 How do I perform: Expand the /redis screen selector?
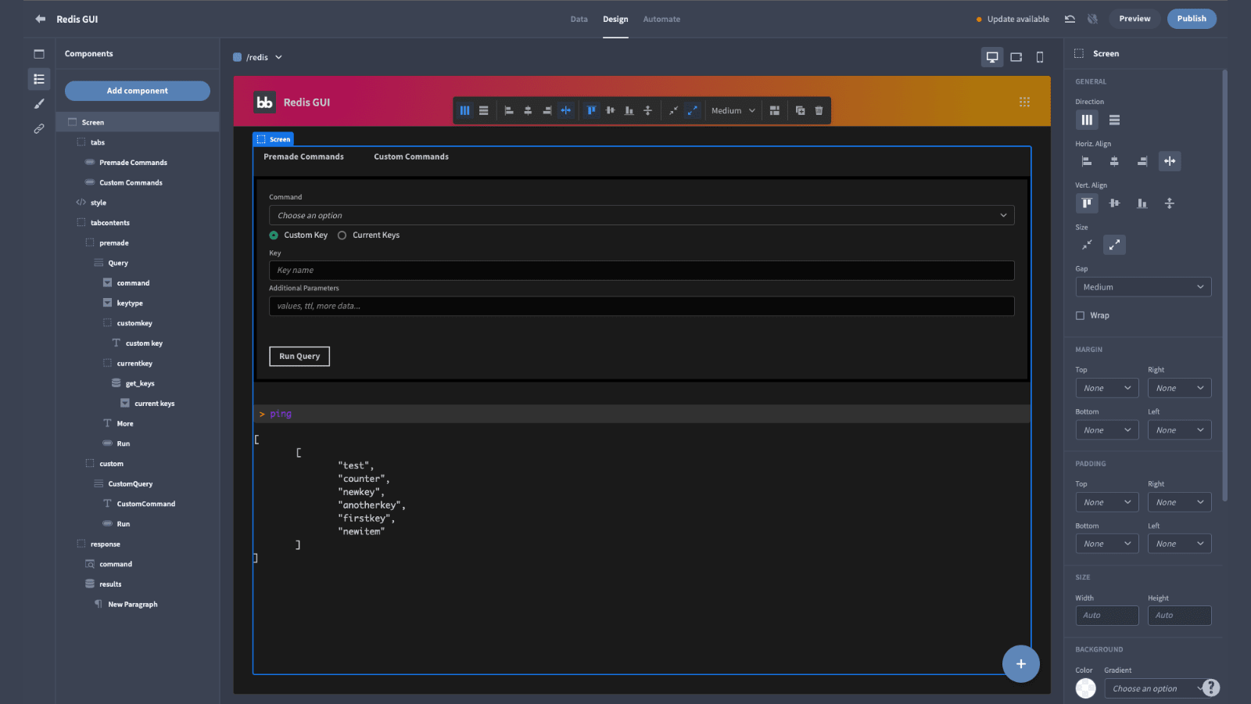258,57
